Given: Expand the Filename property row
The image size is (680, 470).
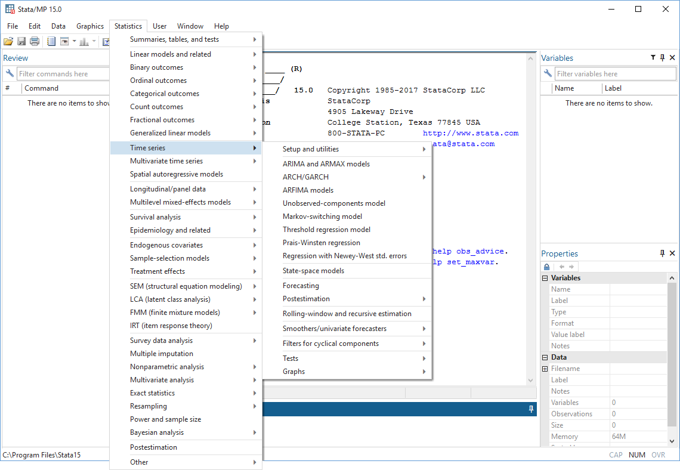Looking at the screenshot, I should tap(545, 369).
